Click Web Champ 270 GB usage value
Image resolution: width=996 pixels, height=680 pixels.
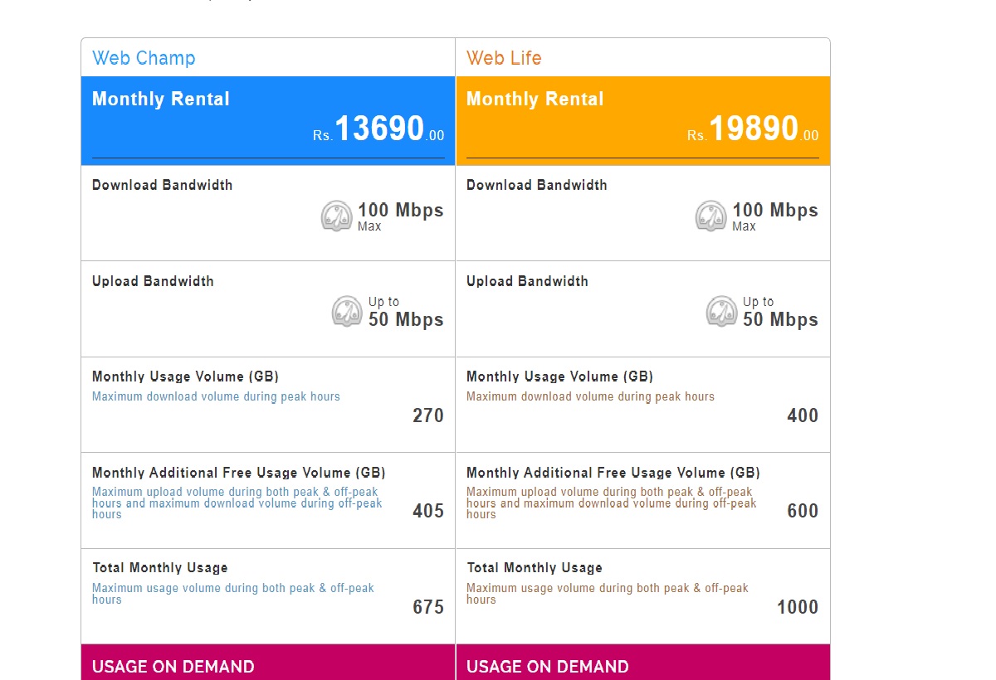point(428,415)
